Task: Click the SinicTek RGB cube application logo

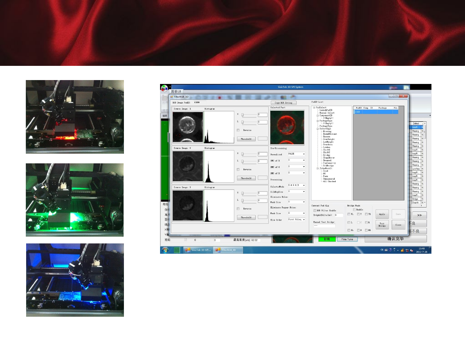Action: tap(165, 88)
